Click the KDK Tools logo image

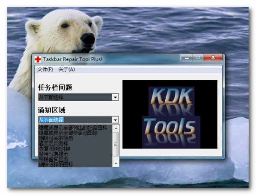click(x=170, y=114)
